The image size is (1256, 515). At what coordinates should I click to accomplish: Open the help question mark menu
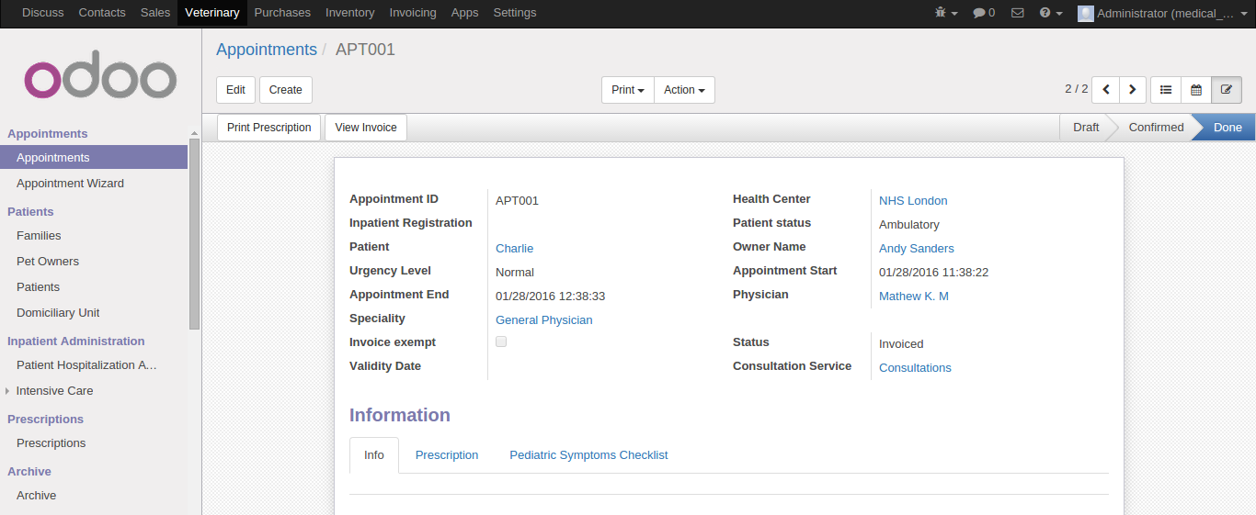1050,13
